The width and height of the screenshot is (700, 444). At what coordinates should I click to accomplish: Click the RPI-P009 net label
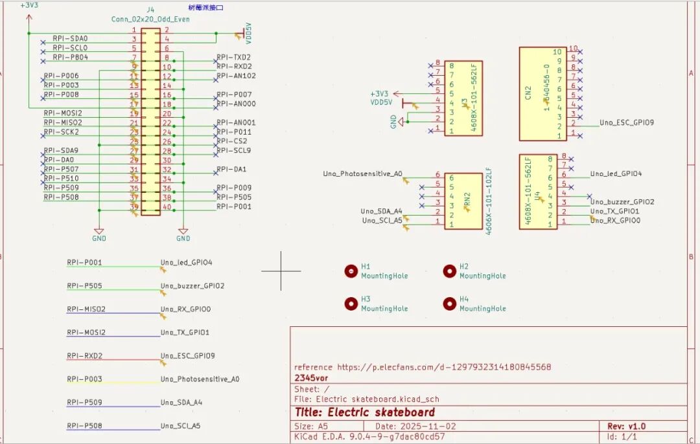(x=235, y=188)
